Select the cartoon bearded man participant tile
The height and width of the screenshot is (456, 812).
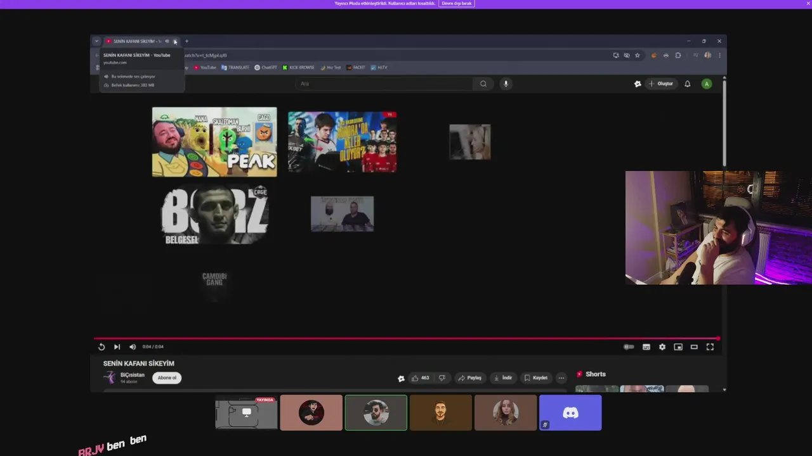coord(441,413)
